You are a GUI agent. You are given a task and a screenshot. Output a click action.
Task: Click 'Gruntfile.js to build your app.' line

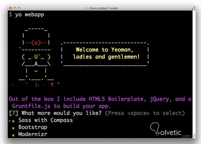coord(61,106)
